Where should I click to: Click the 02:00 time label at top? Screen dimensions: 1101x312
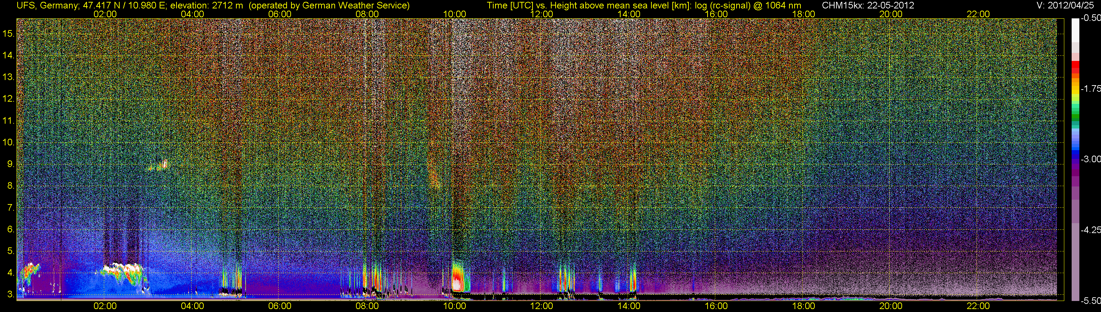tap(105, 14)
